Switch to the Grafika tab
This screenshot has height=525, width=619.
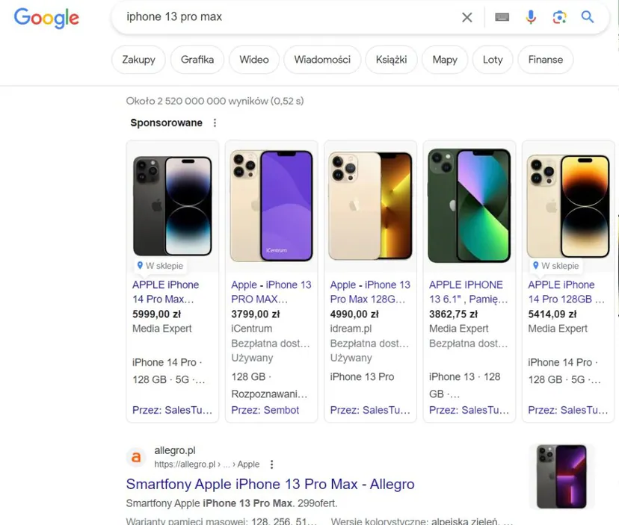pyautogui.click(x=197, y=60)
